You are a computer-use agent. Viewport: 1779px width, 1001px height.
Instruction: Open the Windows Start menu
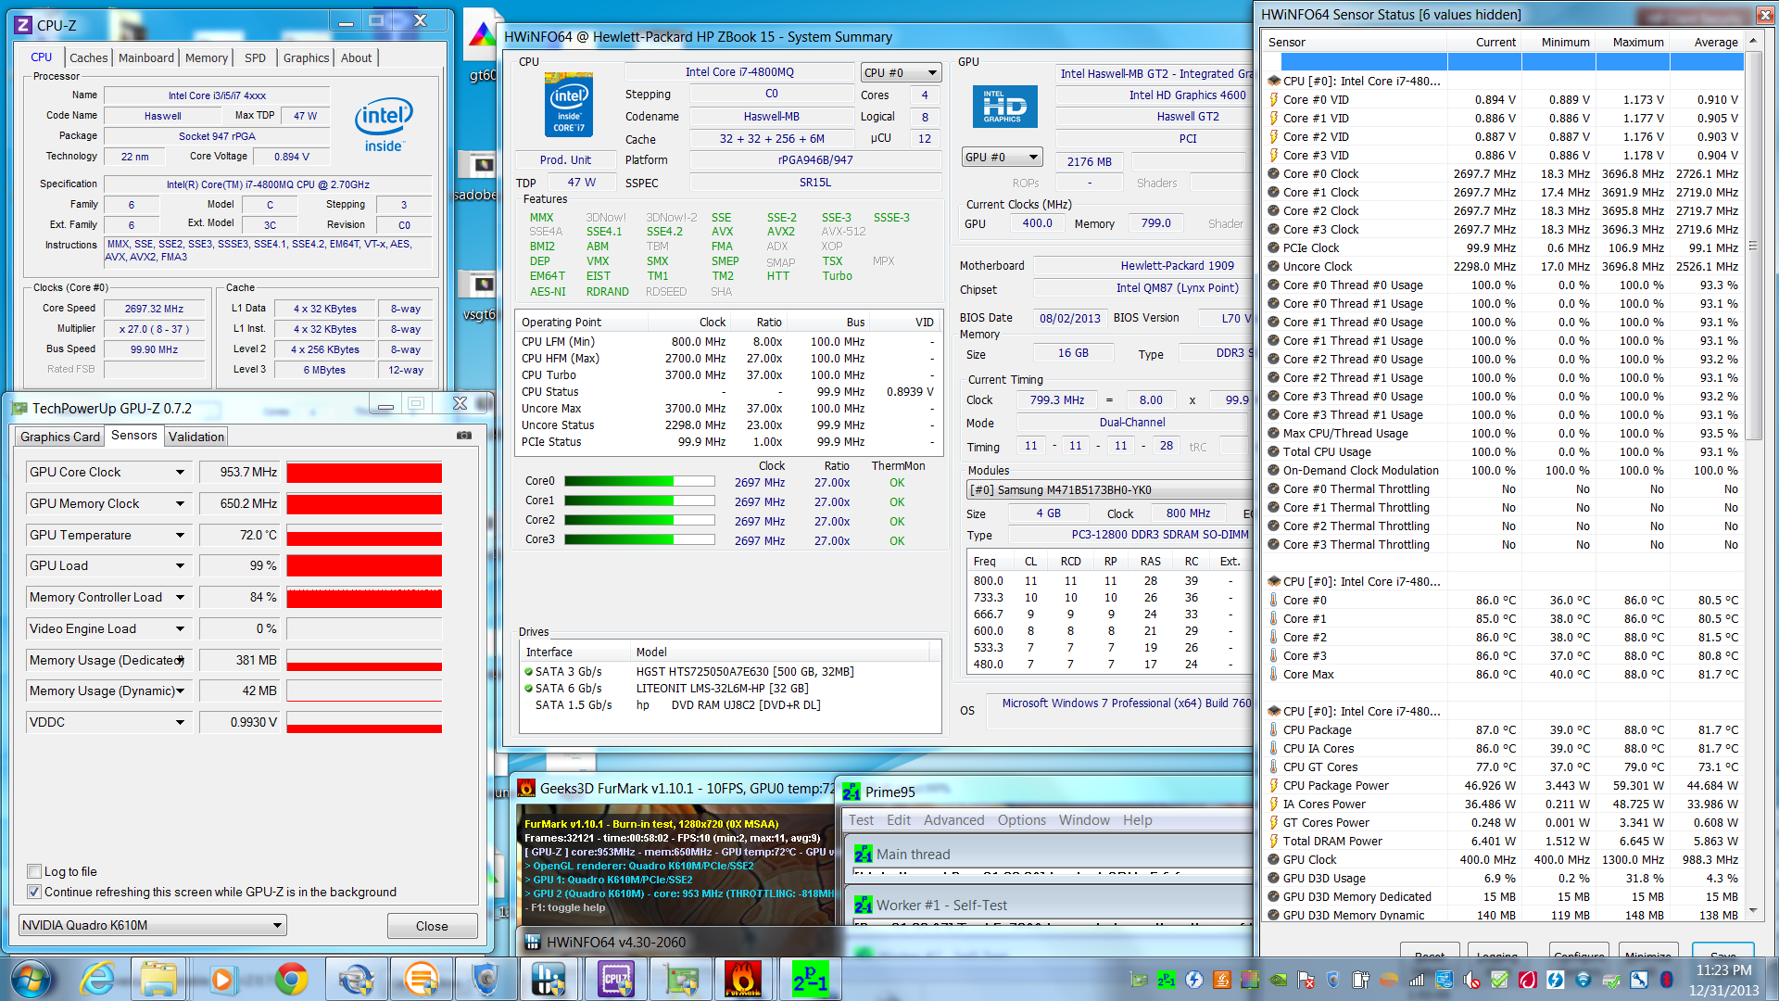point(30,979)
